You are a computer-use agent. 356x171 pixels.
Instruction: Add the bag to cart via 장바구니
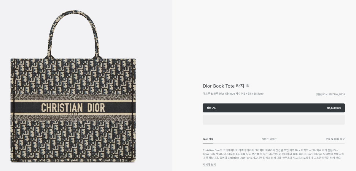[274, 108]
